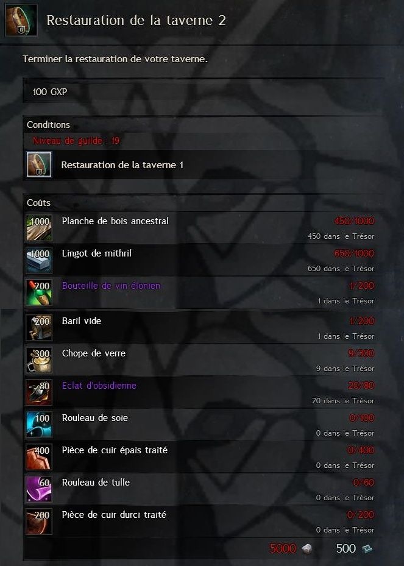This screenshot has width=404, height=566.
Task: Click the aetherium cost icon beside 5000
Action: tap(307, 549)
